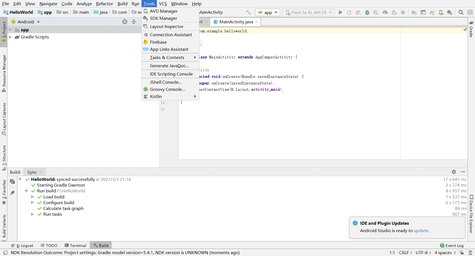The width and height of the screenshot is (475, 256).
Task: Open the 6: Logcat tool window button
Action: tap(22, 246)
